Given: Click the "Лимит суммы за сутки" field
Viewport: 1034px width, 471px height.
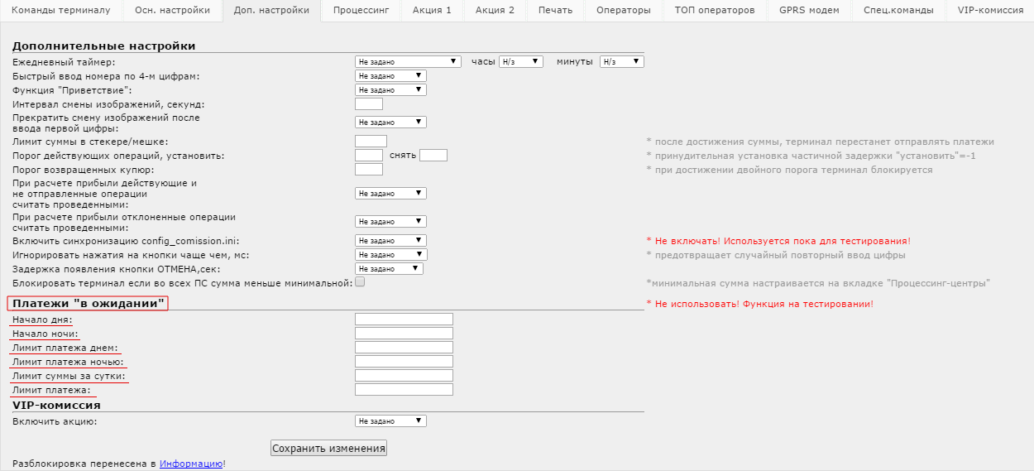Looking at the screenshot, I should (404, 376).
